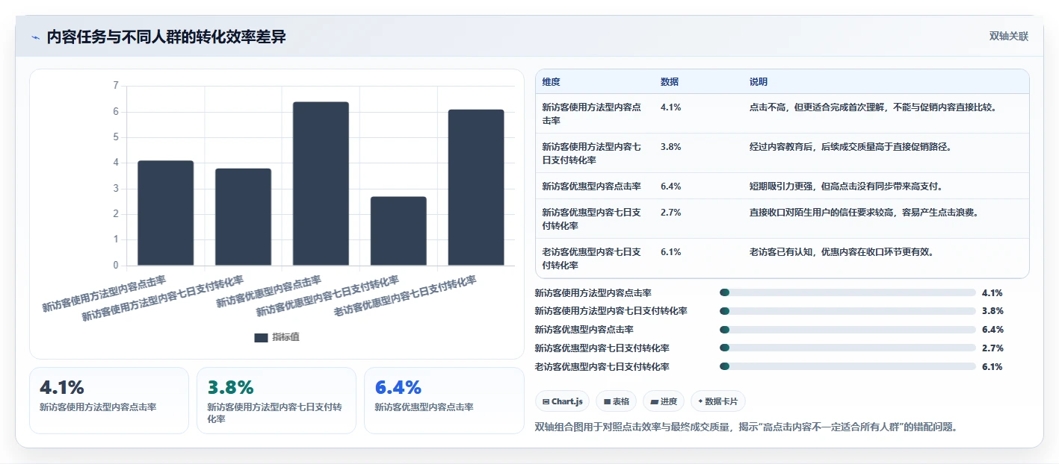Click the 双轴关联 label in header
This screenshot has height=464, width=1059.
coord(1009,37)
